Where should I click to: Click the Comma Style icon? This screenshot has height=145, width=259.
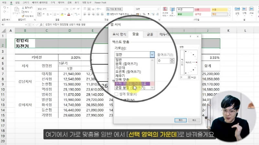click(148, 14)
